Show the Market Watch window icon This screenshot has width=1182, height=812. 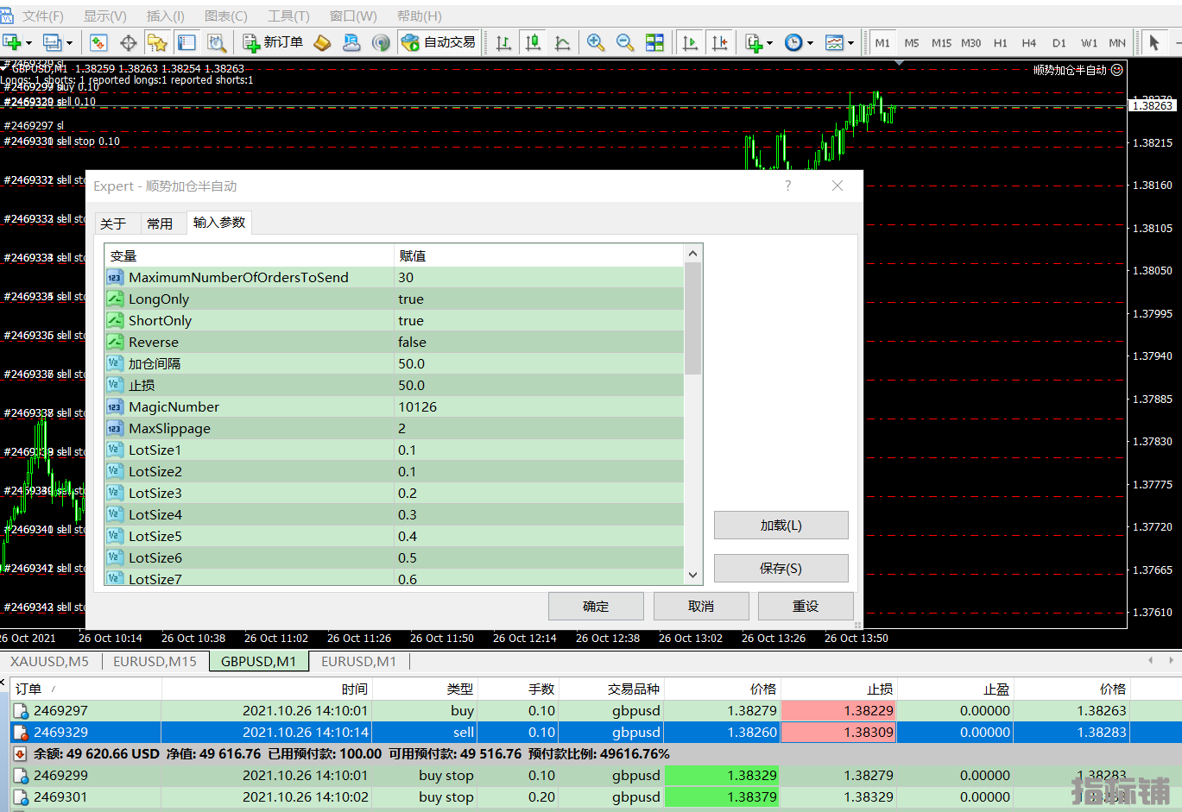pyautogui.click(x=98, y=42)
